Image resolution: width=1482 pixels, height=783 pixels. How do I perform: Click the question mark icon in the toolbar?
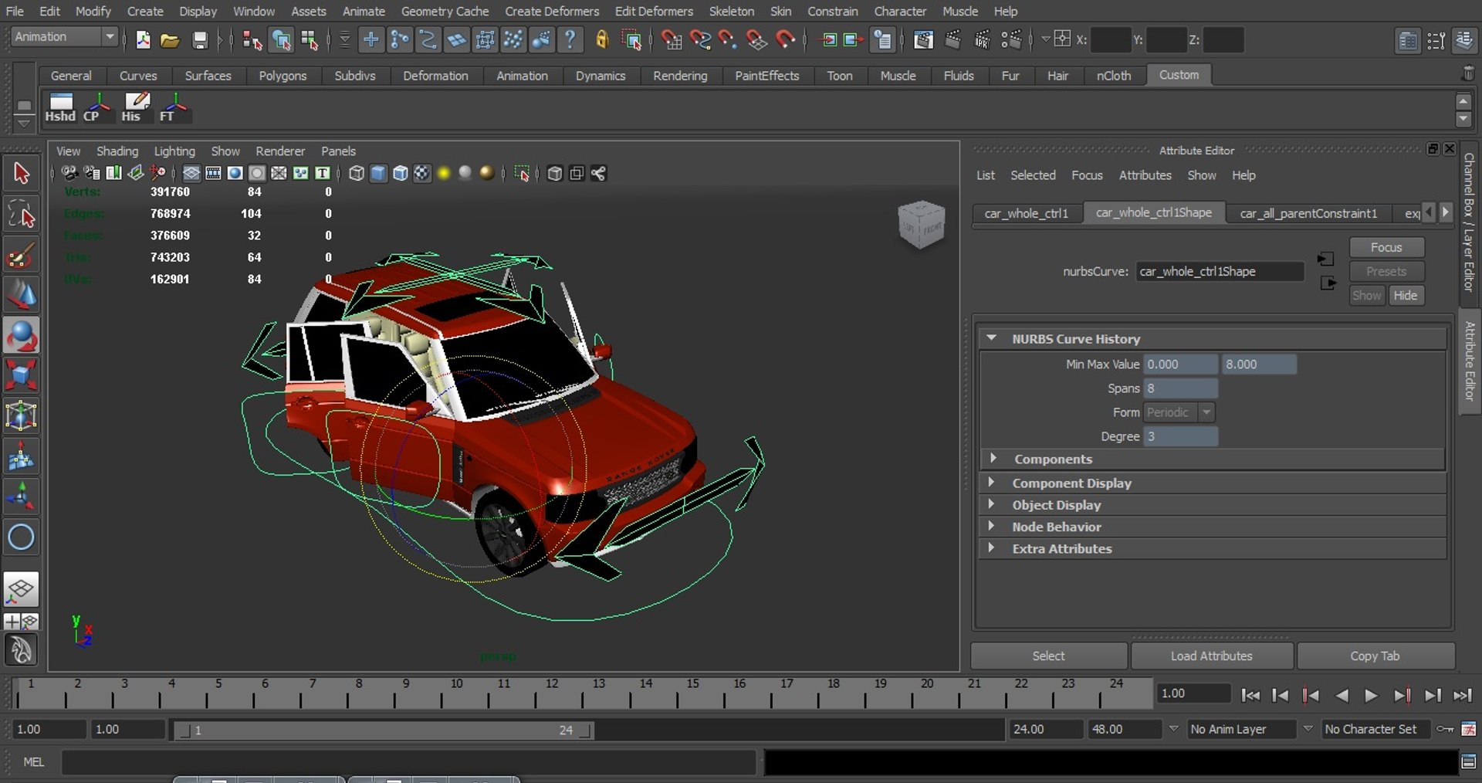(x=570, y=39)
